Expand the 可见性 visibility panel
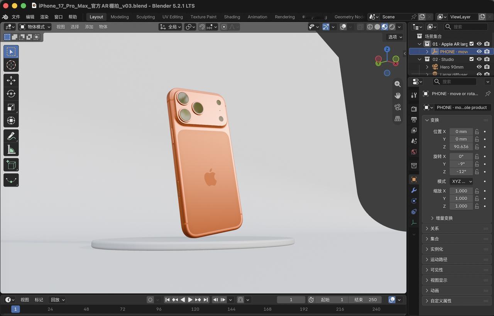Viewport: 494px width, 316px height. pos(427,270)
